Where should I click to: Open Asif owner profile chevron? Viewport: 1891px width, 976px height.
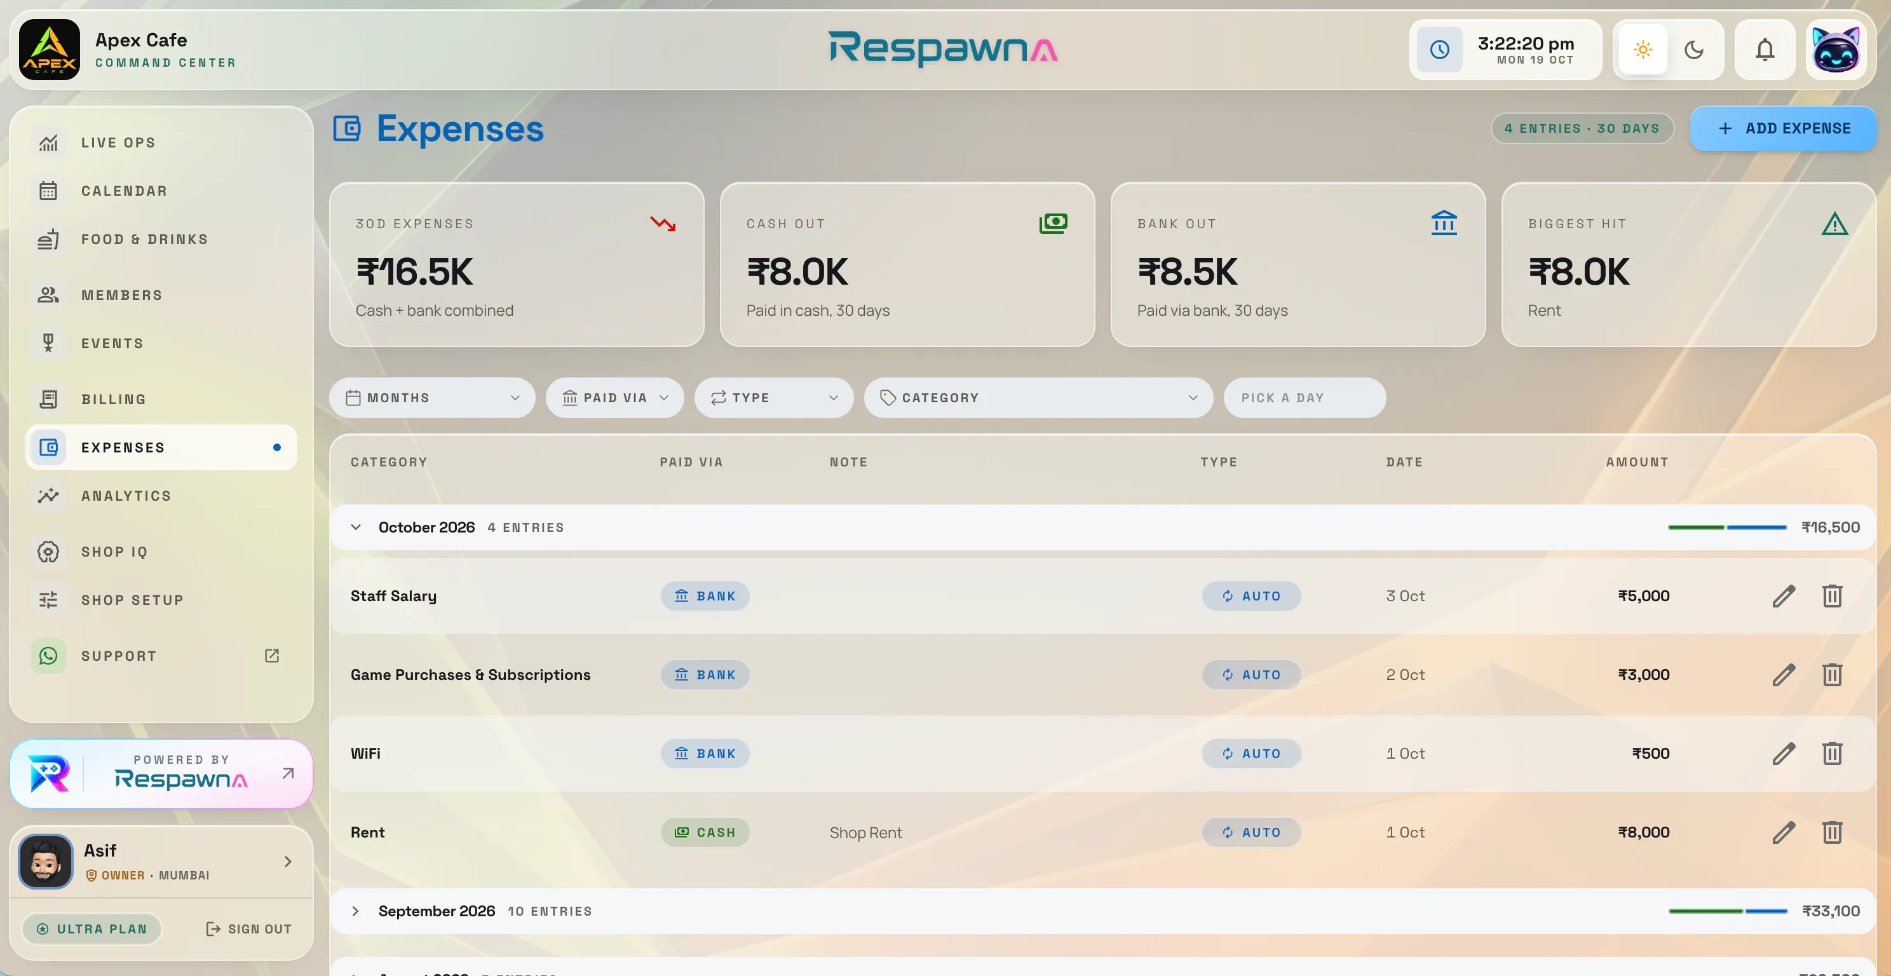[x=288, y=862]
